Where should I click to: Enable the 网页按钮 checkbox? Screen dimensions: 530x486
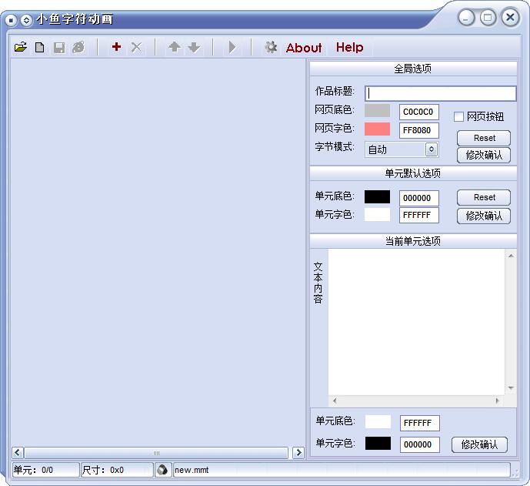pos(458,117)
